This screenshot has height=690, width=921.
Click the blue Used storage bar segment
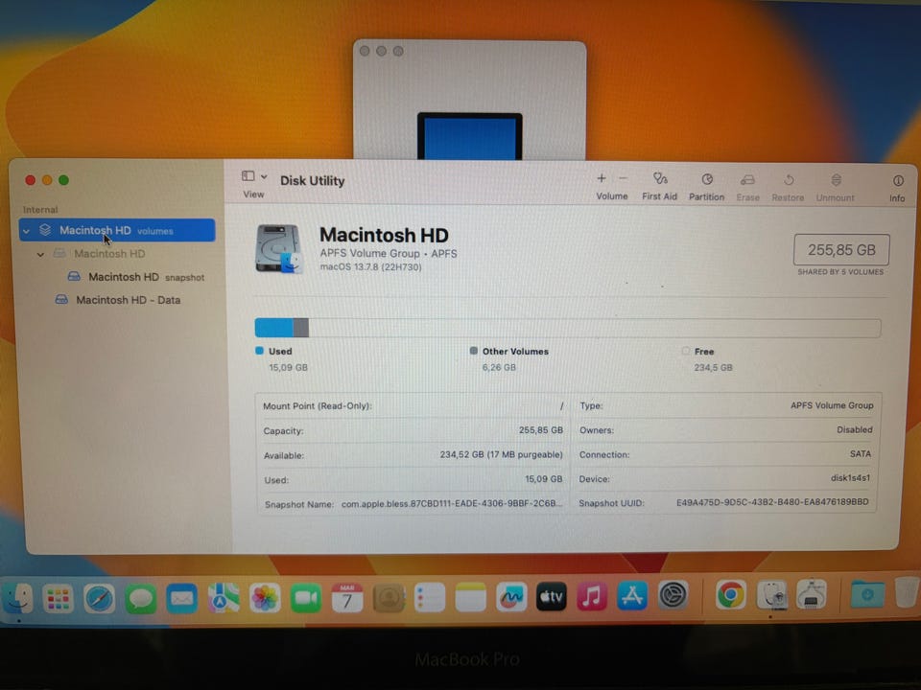coord(273,328)
